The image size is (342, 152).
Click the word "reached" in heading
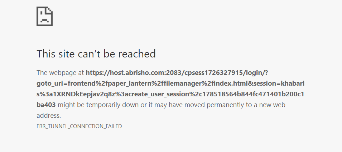137,54
